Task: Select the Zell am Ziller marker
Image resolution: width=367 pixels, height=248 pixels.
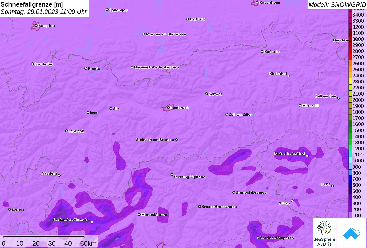Action: point(227,114)
